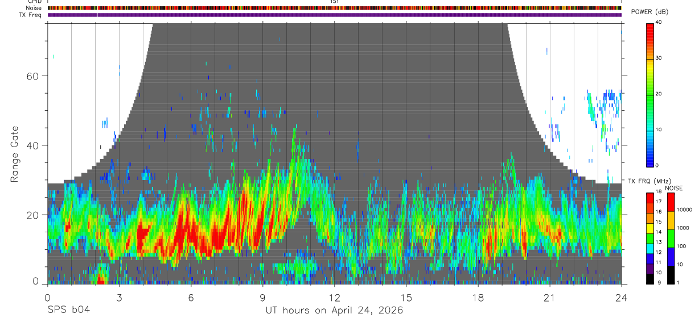Click the 151 CPID value at top
This screenshot has width=699, height=322.
(335, 2)
